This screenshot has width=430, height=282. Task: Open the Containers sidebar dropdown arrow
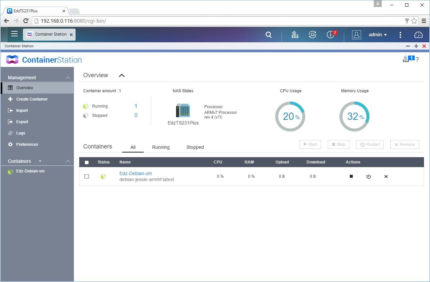pyautogui.click(x=40, y=161)
